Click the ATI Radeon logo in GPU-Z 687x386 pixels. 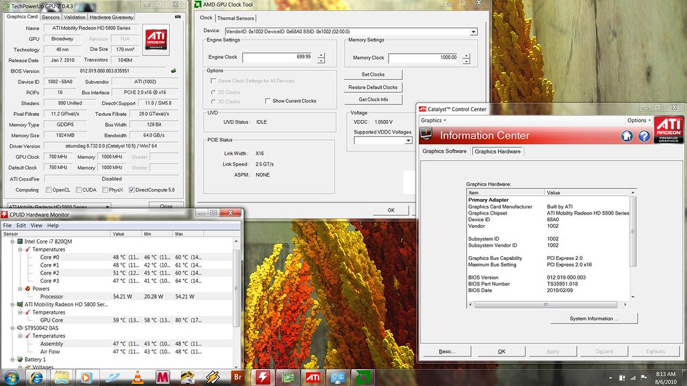tap(156, 40)
